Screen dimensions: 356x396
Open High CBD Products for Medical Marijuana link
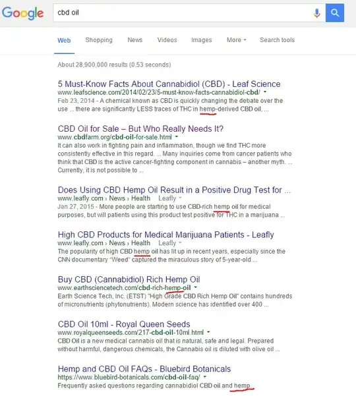coord(165,235)
